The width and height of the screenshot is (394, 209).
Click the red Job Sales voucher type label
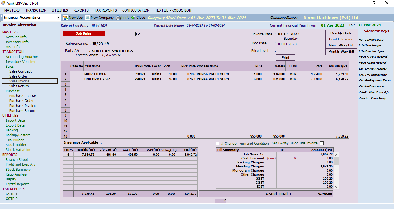pyautogui.click(x=84, y=33)
